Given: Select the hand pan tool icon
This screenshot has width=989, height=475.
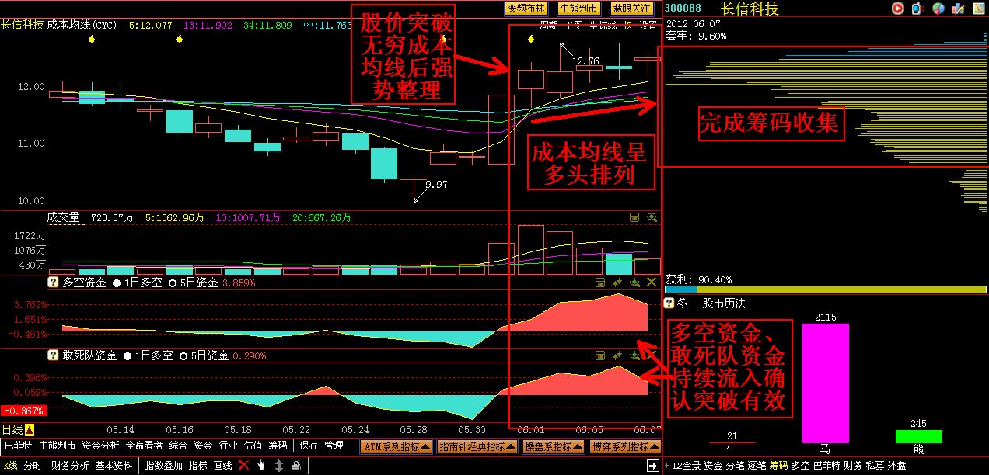Looking at the screenshot, I should tap(261, 466).
